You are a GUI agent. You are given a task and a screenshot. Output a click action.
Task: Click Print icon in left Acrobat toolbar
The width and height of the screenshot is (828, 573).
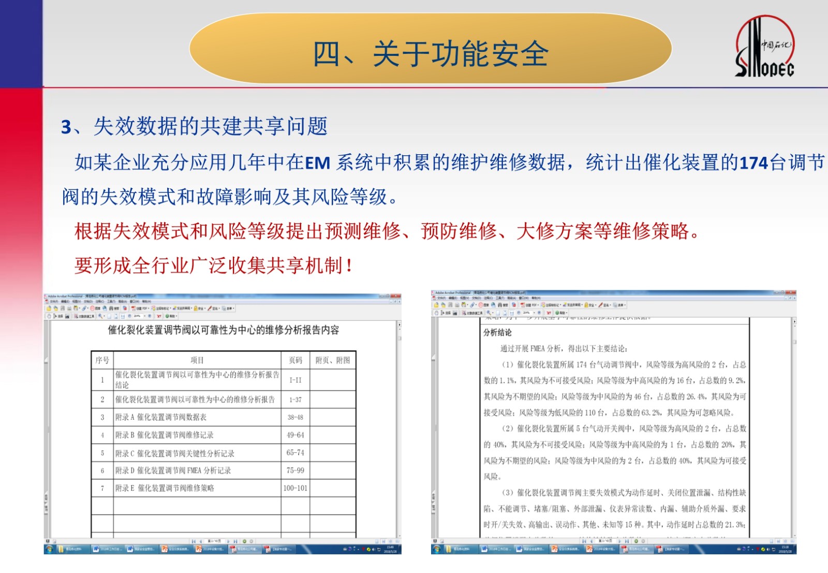[69, 308]
